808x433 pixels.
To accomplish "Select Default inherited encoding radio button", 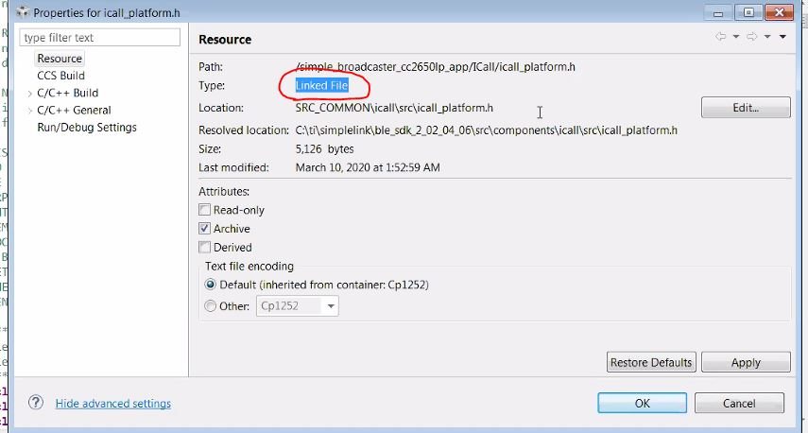I will point(212,285).
